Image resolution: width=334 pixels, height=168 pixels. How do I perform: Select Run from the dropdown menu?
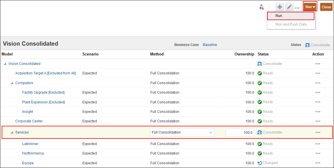tap(290, 16)
